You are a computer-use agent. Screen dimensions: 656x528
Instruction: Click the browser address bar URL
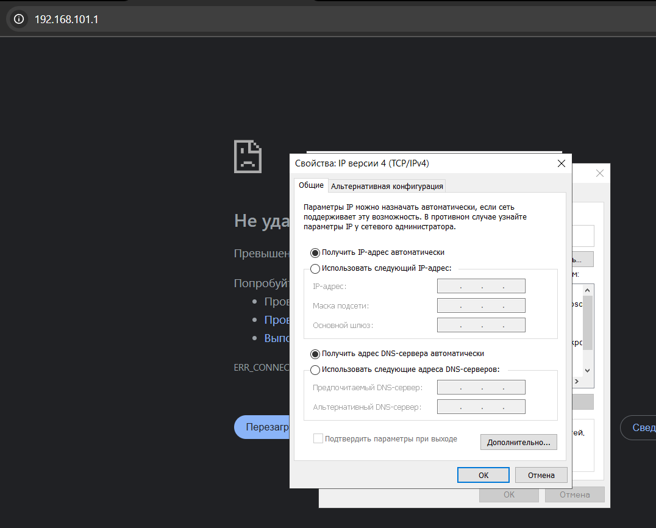point(66,20)
